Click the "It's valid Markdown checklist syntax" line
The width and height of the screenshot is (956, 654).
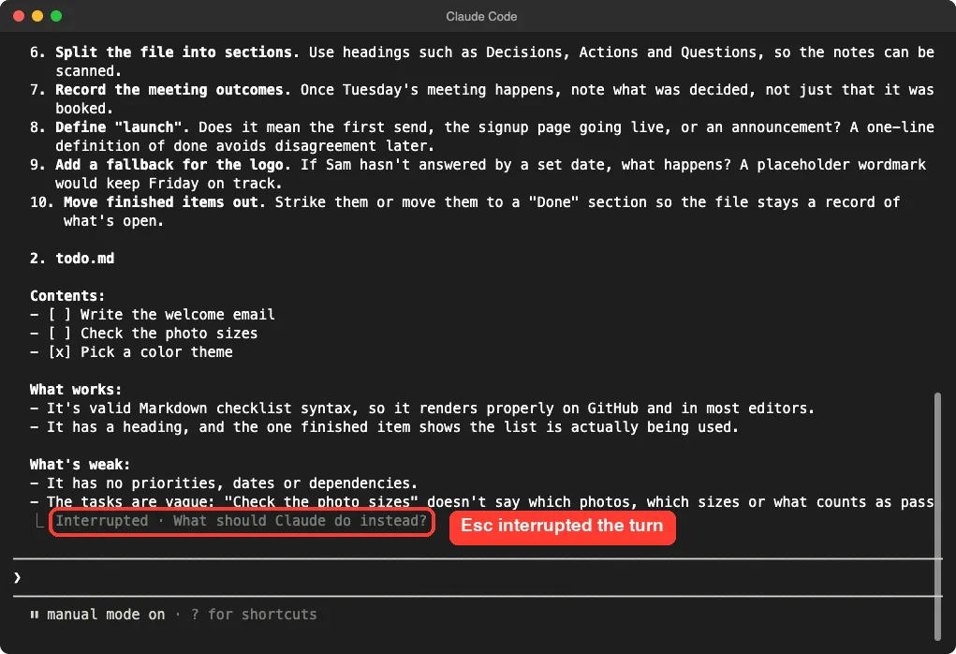click(x=422, y=409)
